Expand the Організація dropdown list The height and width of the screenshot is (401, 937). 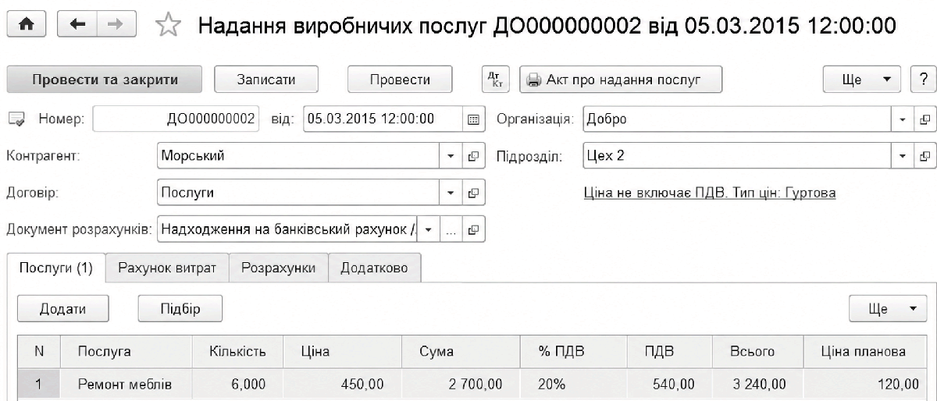[903, 119]
